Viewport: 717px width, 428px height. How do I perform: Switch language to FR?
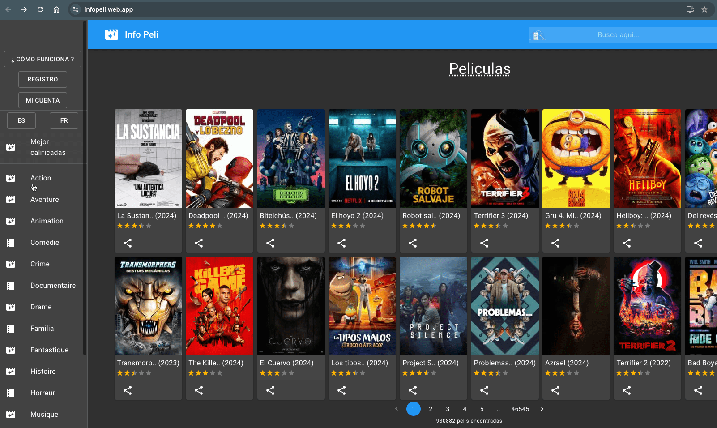64,120
